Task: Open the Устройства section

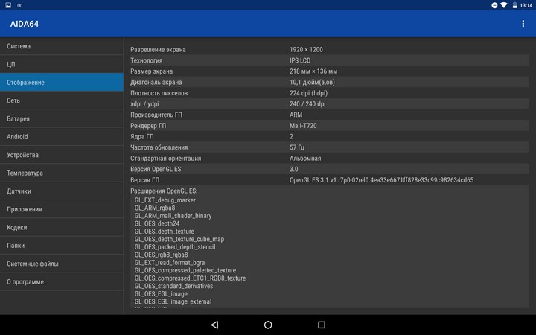Action: pos(62,155)
